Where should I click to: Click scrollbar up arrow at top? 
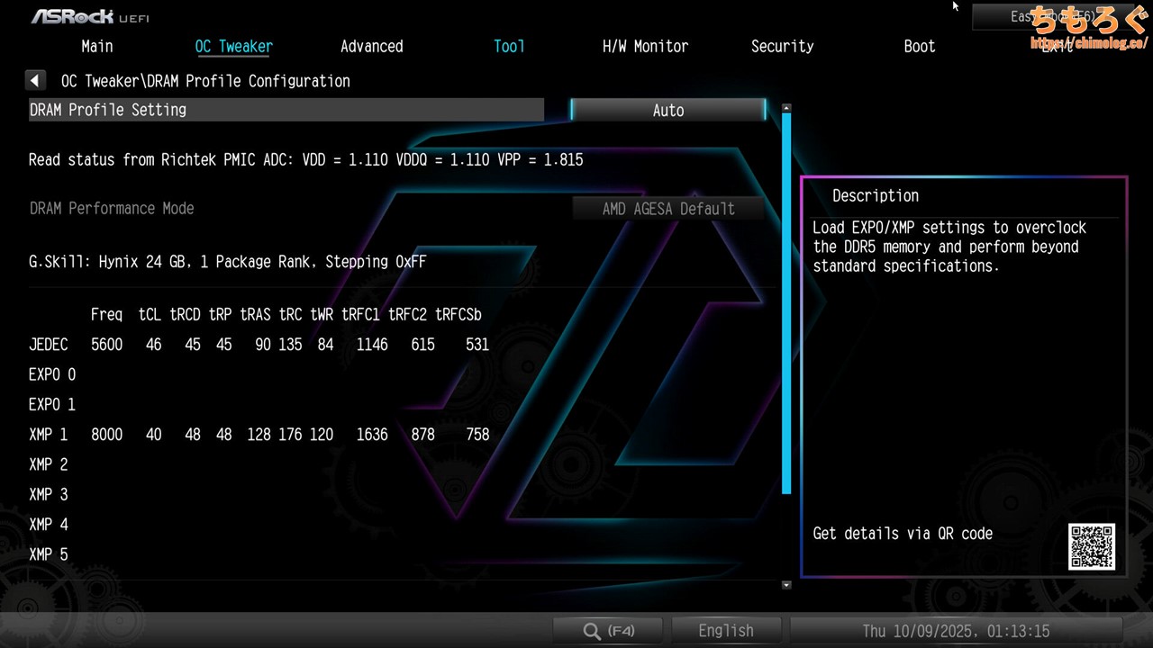coord(786,108)
